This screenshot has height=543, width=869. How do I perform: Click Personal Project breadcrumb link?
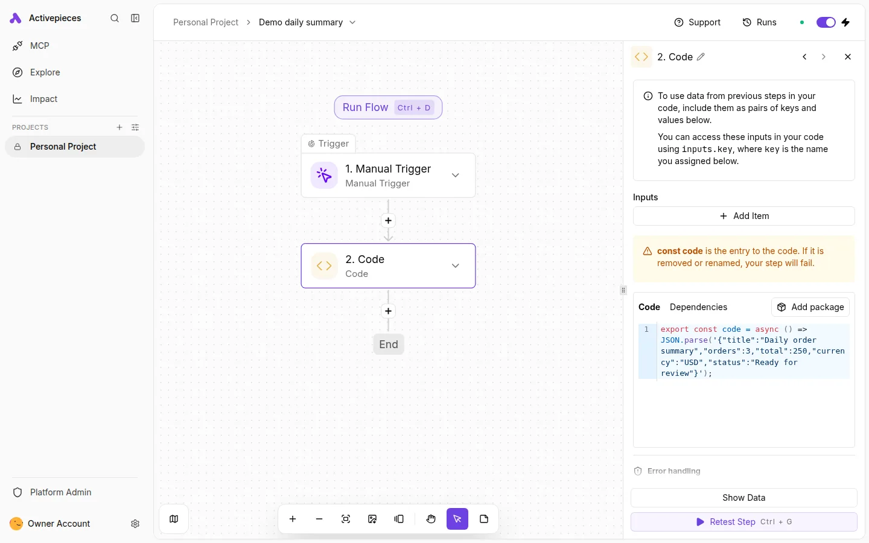[206, 22]
